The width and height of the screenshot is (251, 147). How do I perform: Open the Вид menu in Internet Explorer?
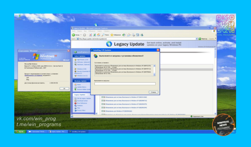pyautogui.click(x=85, y=31)
